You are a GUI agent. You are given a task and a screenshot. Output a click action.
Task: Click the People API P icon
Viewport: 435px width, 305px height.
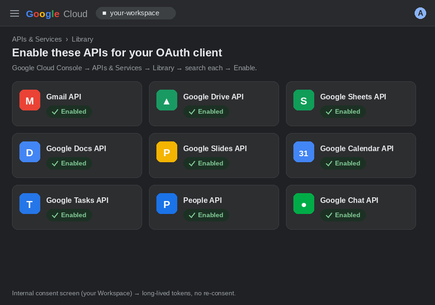(x=167, y=204)
